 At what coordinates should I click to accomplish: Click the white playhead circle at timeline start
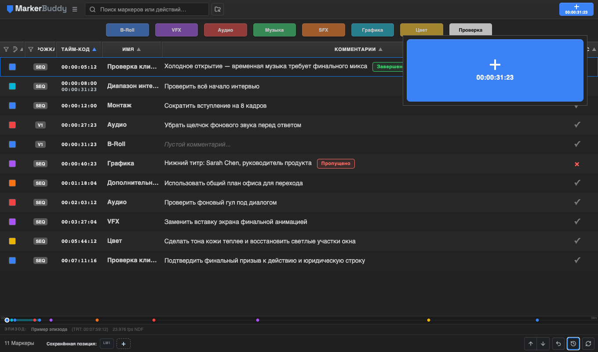coord(7,320)
